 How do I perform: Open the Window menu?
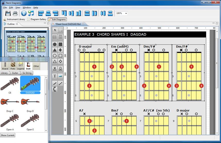[x=27, y=8]
